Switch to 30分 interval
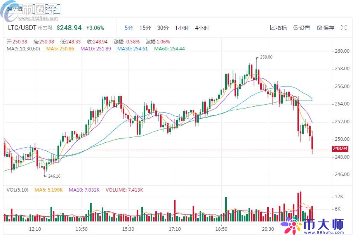The width and height of the screenshot is (353, 235). coord(163,28)
